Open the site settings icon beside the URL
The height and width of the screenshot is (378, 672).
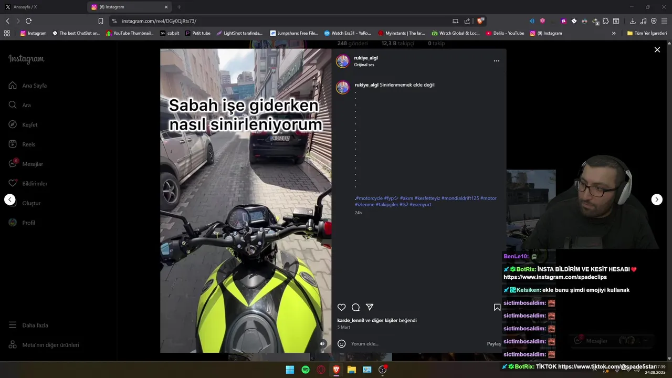[x=114, y=21]
